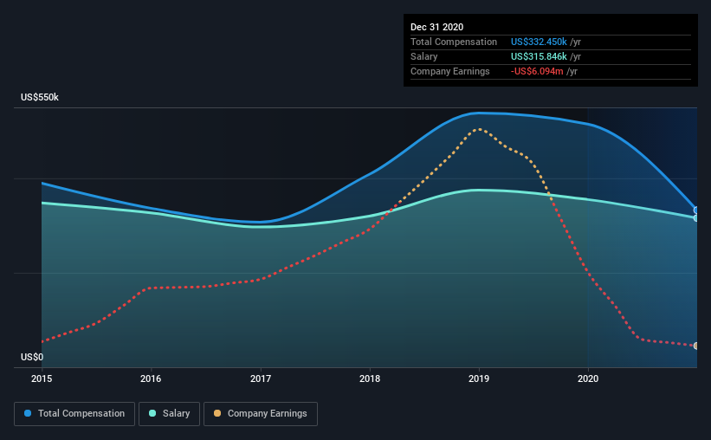Click the teal Salary legend dot
The height and width of the screenshot is (440, 711).
click(x=152, y=413)
